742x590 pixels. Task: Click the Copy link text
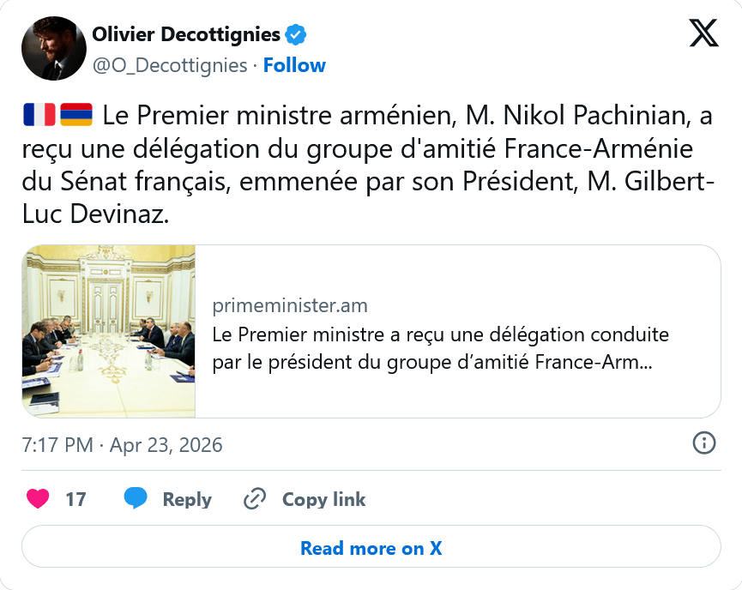(x=323, y=500)
